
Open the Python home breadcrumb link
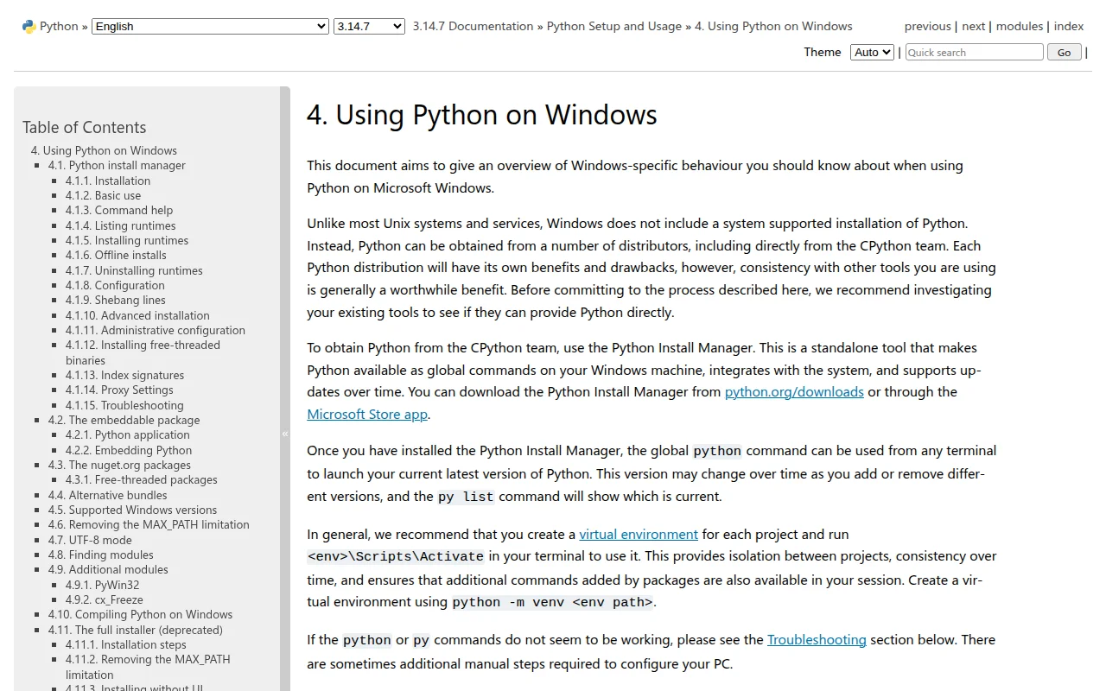pyautogui.click(x=59, y=26)
